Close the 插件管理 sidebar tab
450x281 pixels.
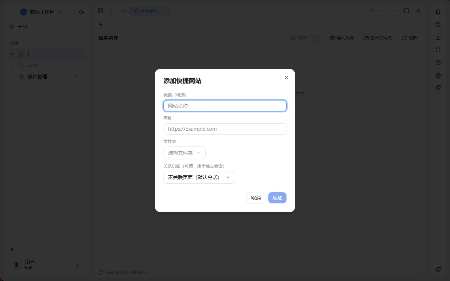click(75, 77)
